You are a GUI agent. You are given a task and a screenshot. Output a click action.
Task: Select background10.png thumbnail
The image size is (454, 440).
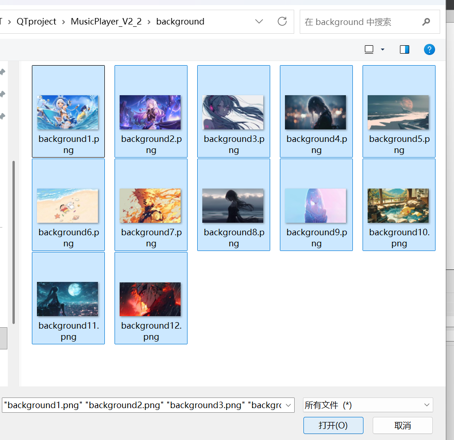click(398, 206)
